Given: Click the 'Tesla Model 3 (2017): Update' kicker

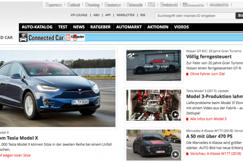Looking at the screenshot, I should pyautogui.click(x=207, y=91).
